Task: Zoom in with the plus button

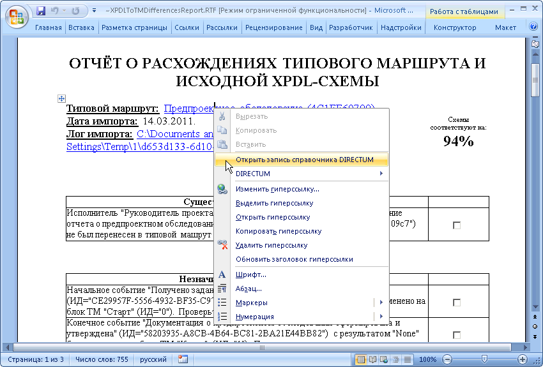Action: point(523,359)
